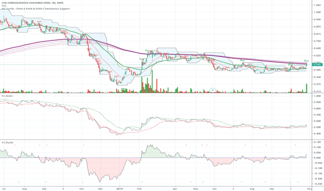Select the F1 Atom pane label

click(x=7, y=96)
